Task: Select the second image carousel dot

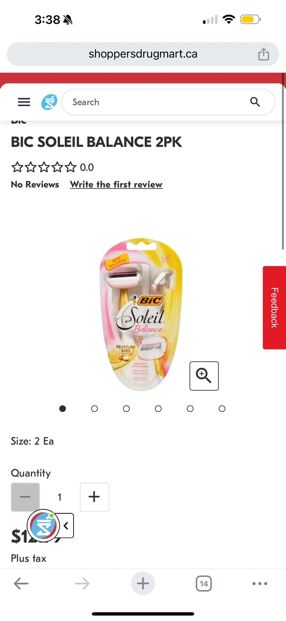Action: 95,409
